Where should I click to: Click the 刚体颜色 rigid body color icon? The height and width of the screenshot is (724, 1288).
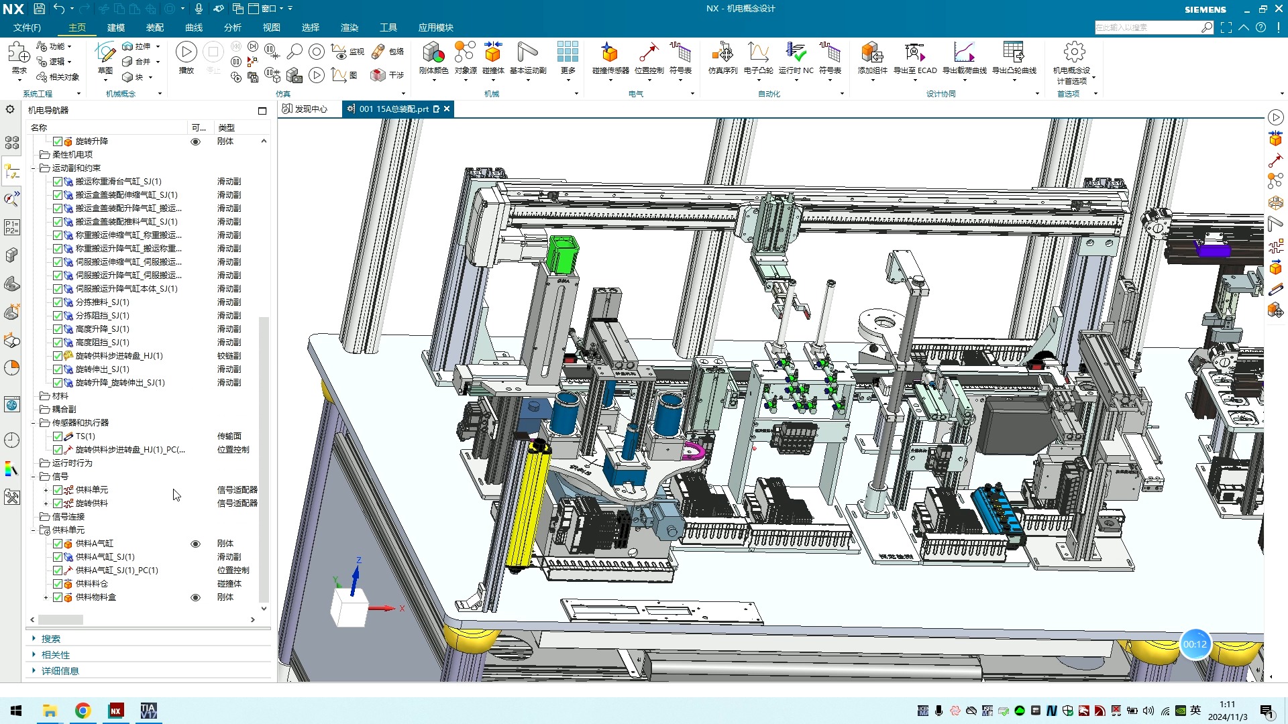click(433, 53)
